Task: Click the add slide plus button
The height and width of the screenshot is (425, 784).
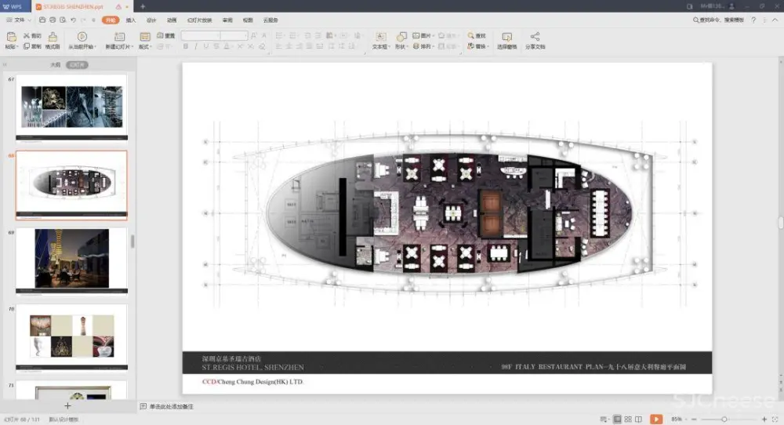Action: pos(67,406)
